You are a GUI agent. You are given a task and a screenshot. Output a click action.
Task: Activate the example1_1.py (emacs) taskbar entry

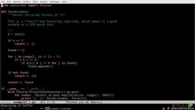pyautogui.click(x=61, y=109)
